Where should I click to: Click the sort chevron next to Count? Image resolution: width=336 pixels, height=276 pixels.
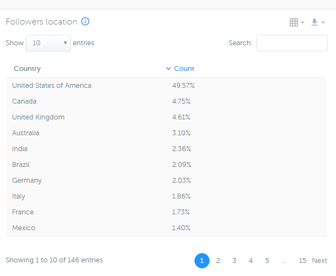(169, 69)
